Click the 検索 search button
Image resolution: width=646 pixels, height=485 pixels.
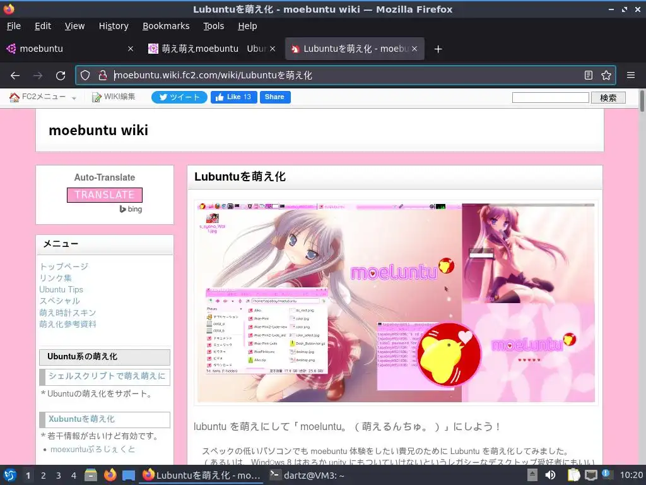(x=608, y=98)
